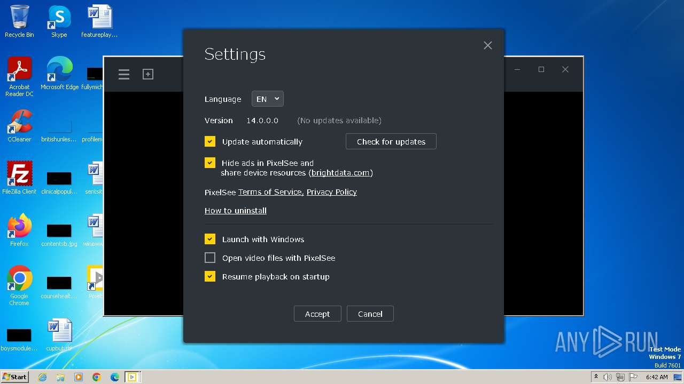The width and height of the screenshot is (684, 384).
Task: Open Microsoft Edge desktop shortcut
Action: point(59,74)
